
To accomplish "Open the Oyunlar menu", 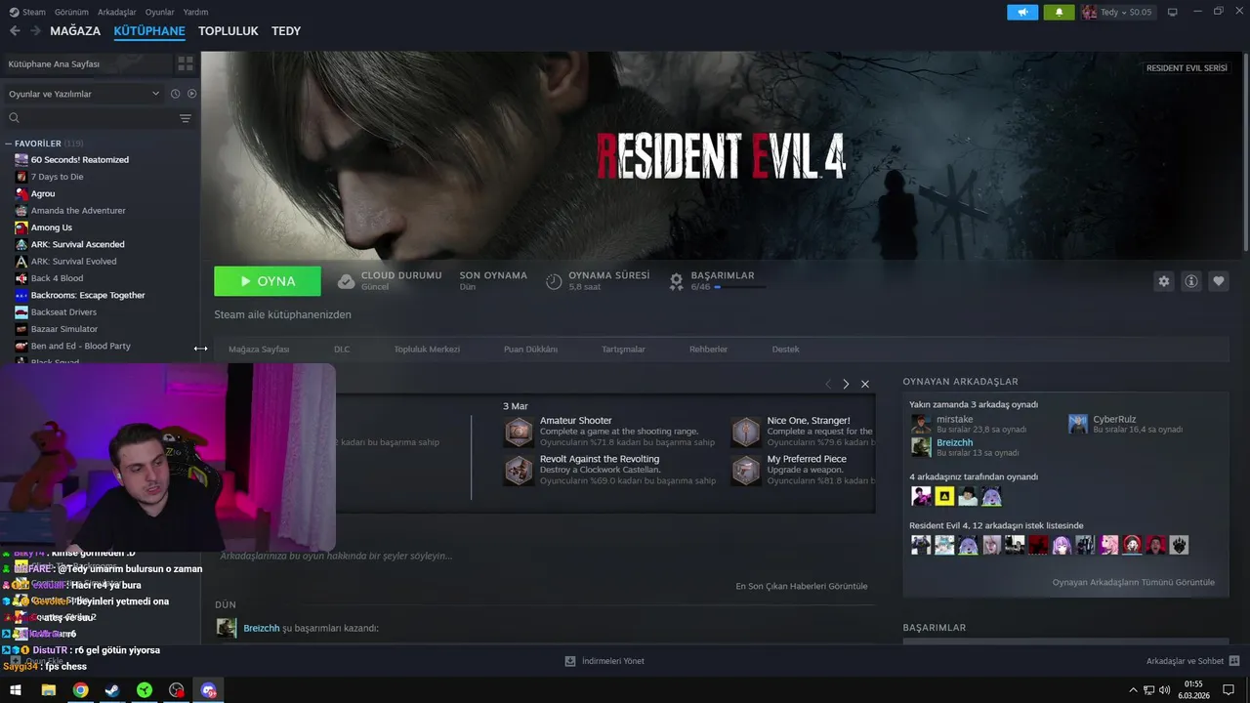I will coord(159,13).
